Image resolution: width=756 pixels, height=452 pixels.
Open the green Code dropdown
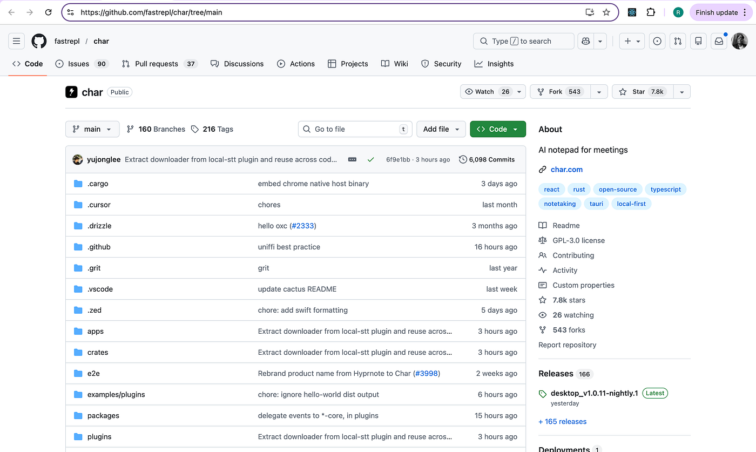click(498, 129)
